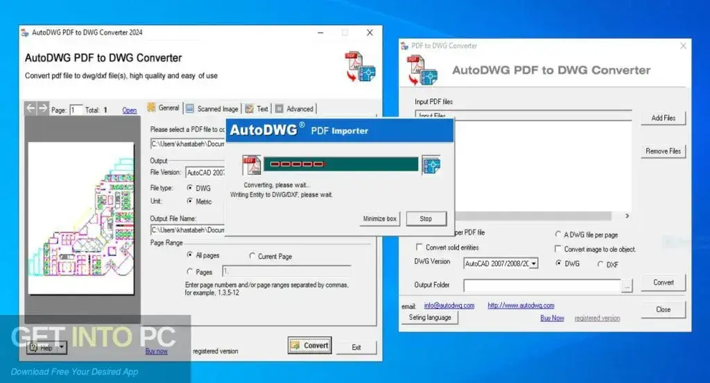Click the AutoDWG 2024 title bar app icon
710x383 pixels.
pos(25,33)
